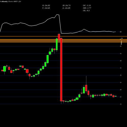Click the peak of the white indicator line

(x=57, y=14)
